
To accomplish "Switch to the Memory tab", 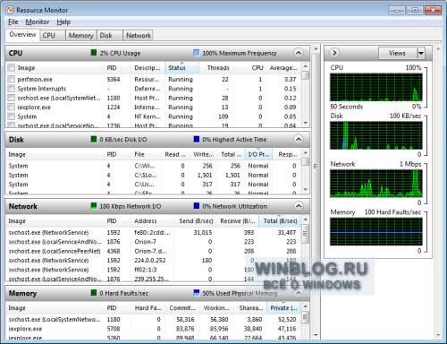I will click(x=81, y=35).
